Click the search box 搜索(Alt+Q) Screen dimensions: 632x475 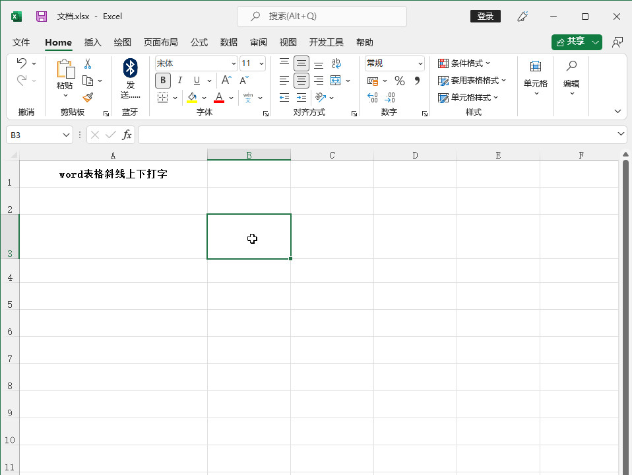tap(322, 16)
